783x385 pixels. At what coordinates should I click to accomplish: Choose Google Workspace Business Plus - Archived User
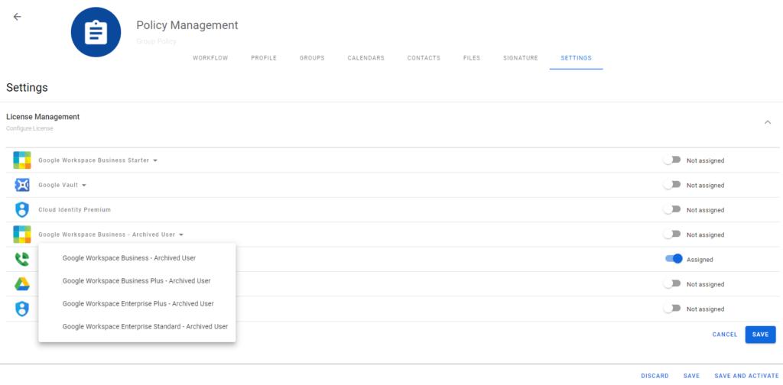(x=136, y=281)
